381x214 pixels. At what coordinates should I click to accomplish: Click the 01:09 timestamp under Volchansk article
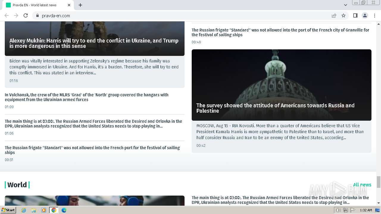pos(9,107)
